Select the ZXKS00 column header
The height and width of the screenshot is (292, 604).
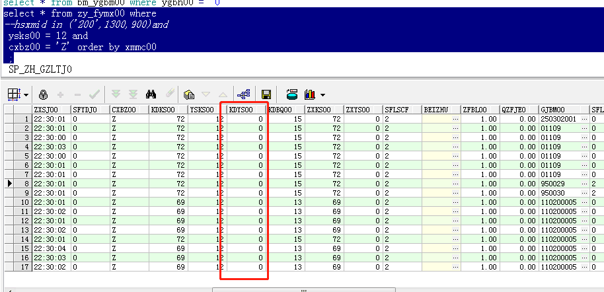[x=324, y=110]
